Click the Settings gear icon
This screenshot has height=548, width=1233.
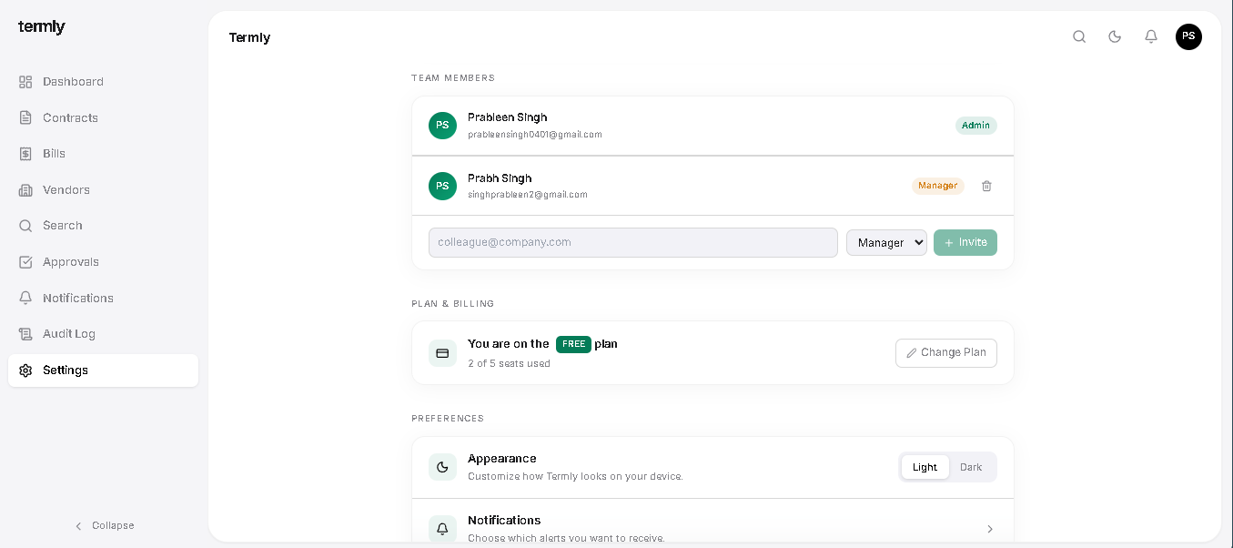pos(25,370)
